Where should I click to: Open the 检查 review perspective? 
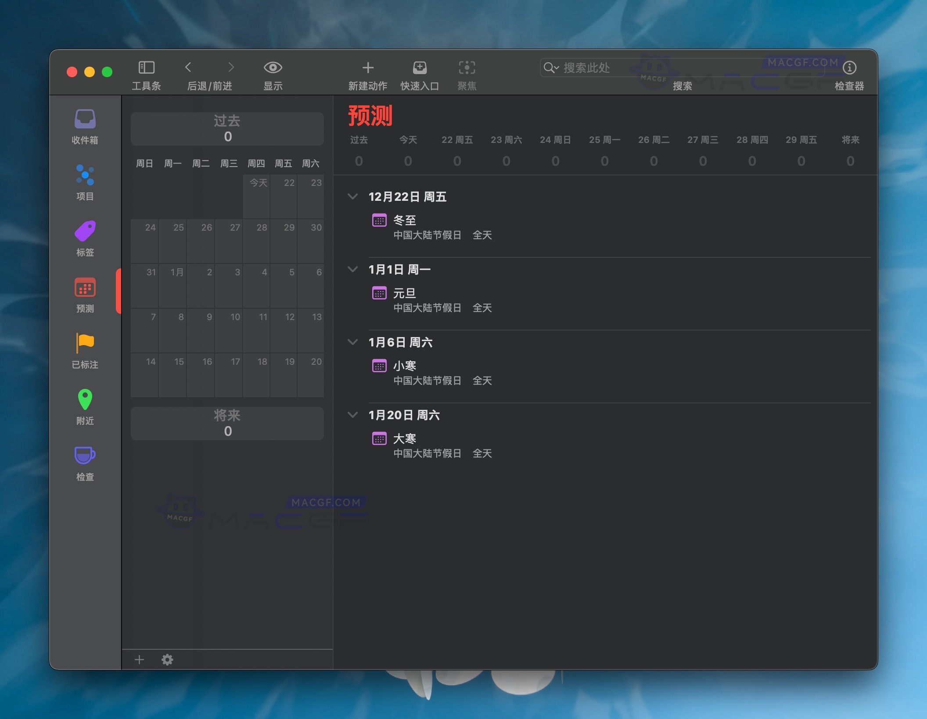(x=84, y=463)
